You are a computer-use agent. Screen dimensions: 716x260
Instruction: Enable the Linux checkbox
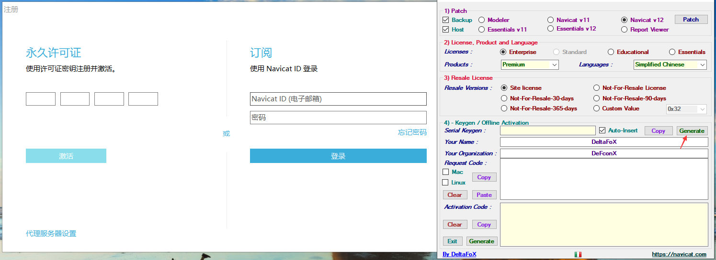point(446,183)
